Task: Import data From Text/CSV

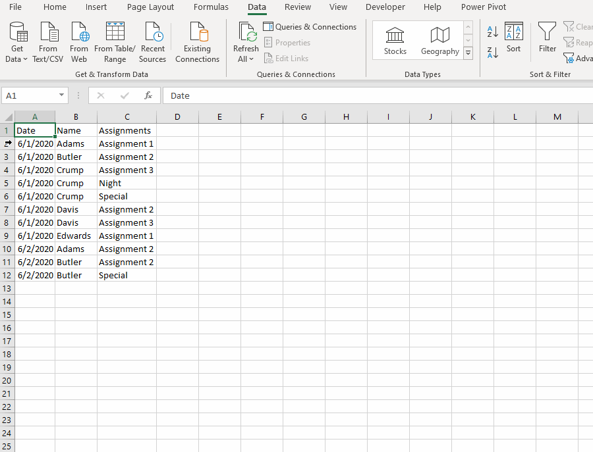Action: coord(47,42)
